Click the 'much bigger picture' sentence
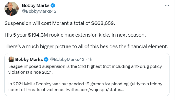Image resolution: width=177 pixels, height=100 pixels. (86, 46)
